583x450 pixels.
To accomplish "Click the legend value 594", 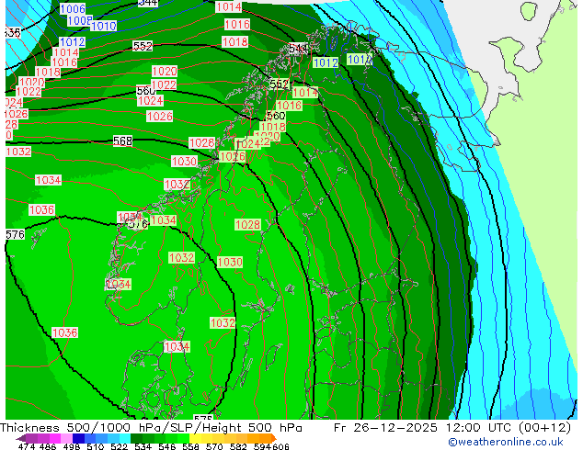I will 262,446.
